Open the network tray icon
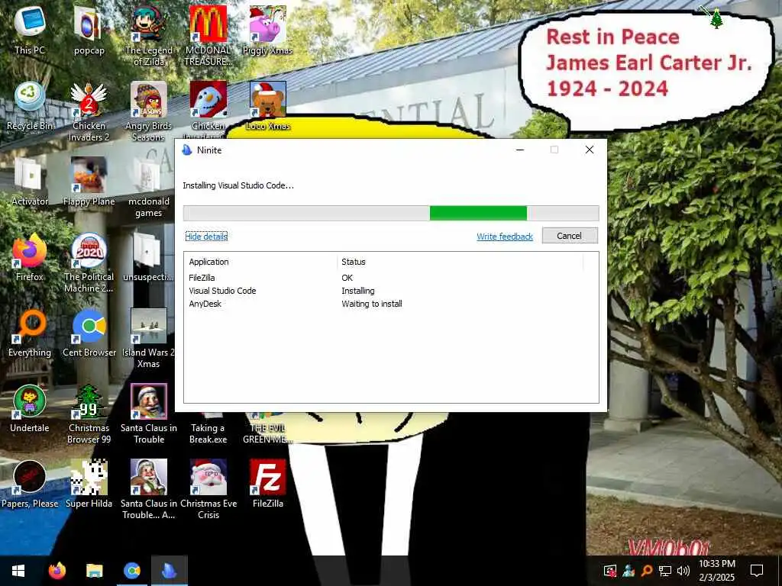This screenshot has height=586, width=782. [665, 571]
